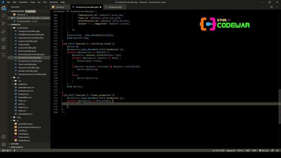Click the editor vertical scrollbar thumb
The height and width of the screenshot is (158, 281).
(x=280, y=106)
